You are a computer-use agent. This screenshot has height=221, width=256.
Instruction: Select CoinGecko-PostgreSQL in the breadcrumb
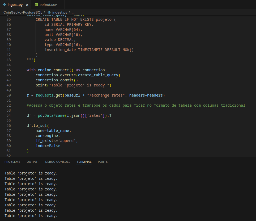pyautogui.click(x=23, y=12)
